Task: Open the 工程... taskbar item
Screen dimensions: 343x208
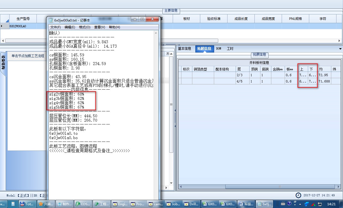Action: click(x=101, y=204)
